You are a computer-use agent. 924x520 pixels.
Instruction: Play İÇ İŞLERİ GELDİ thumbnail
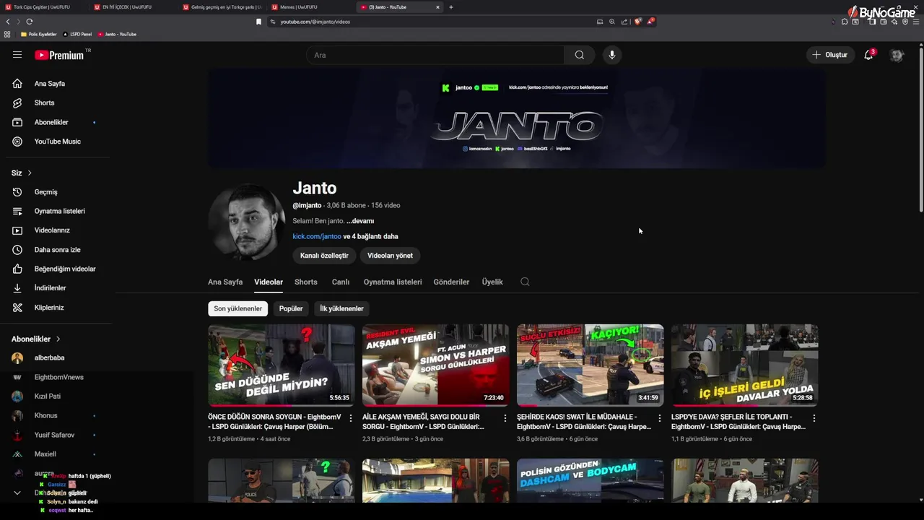(x=745, y=365)
